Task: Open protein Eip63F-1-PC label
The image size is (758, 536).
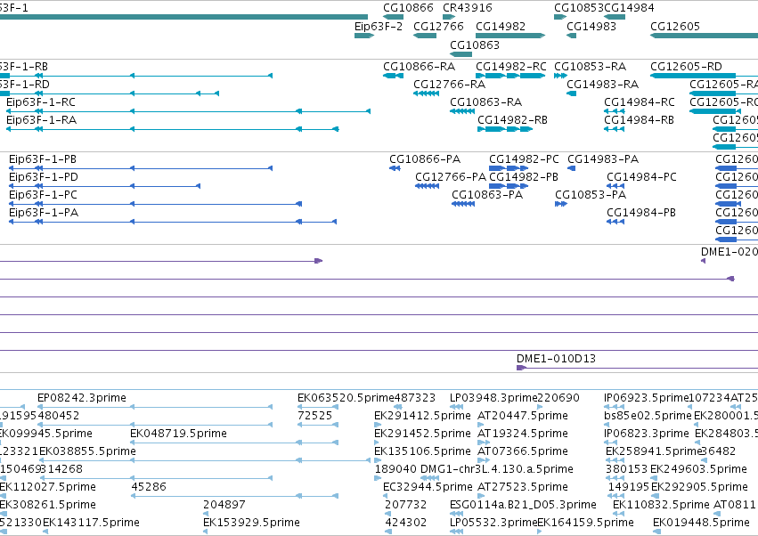Action: click(43, 195)
